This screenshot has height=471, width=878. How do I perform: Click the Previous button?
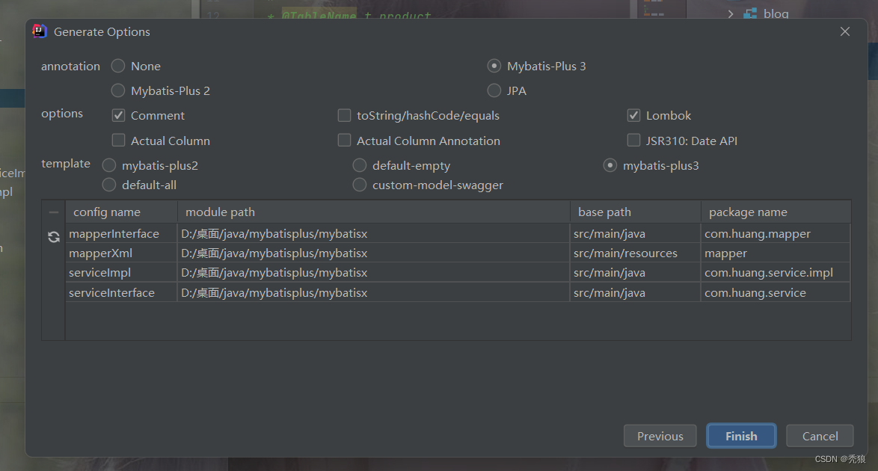point(660,436)
